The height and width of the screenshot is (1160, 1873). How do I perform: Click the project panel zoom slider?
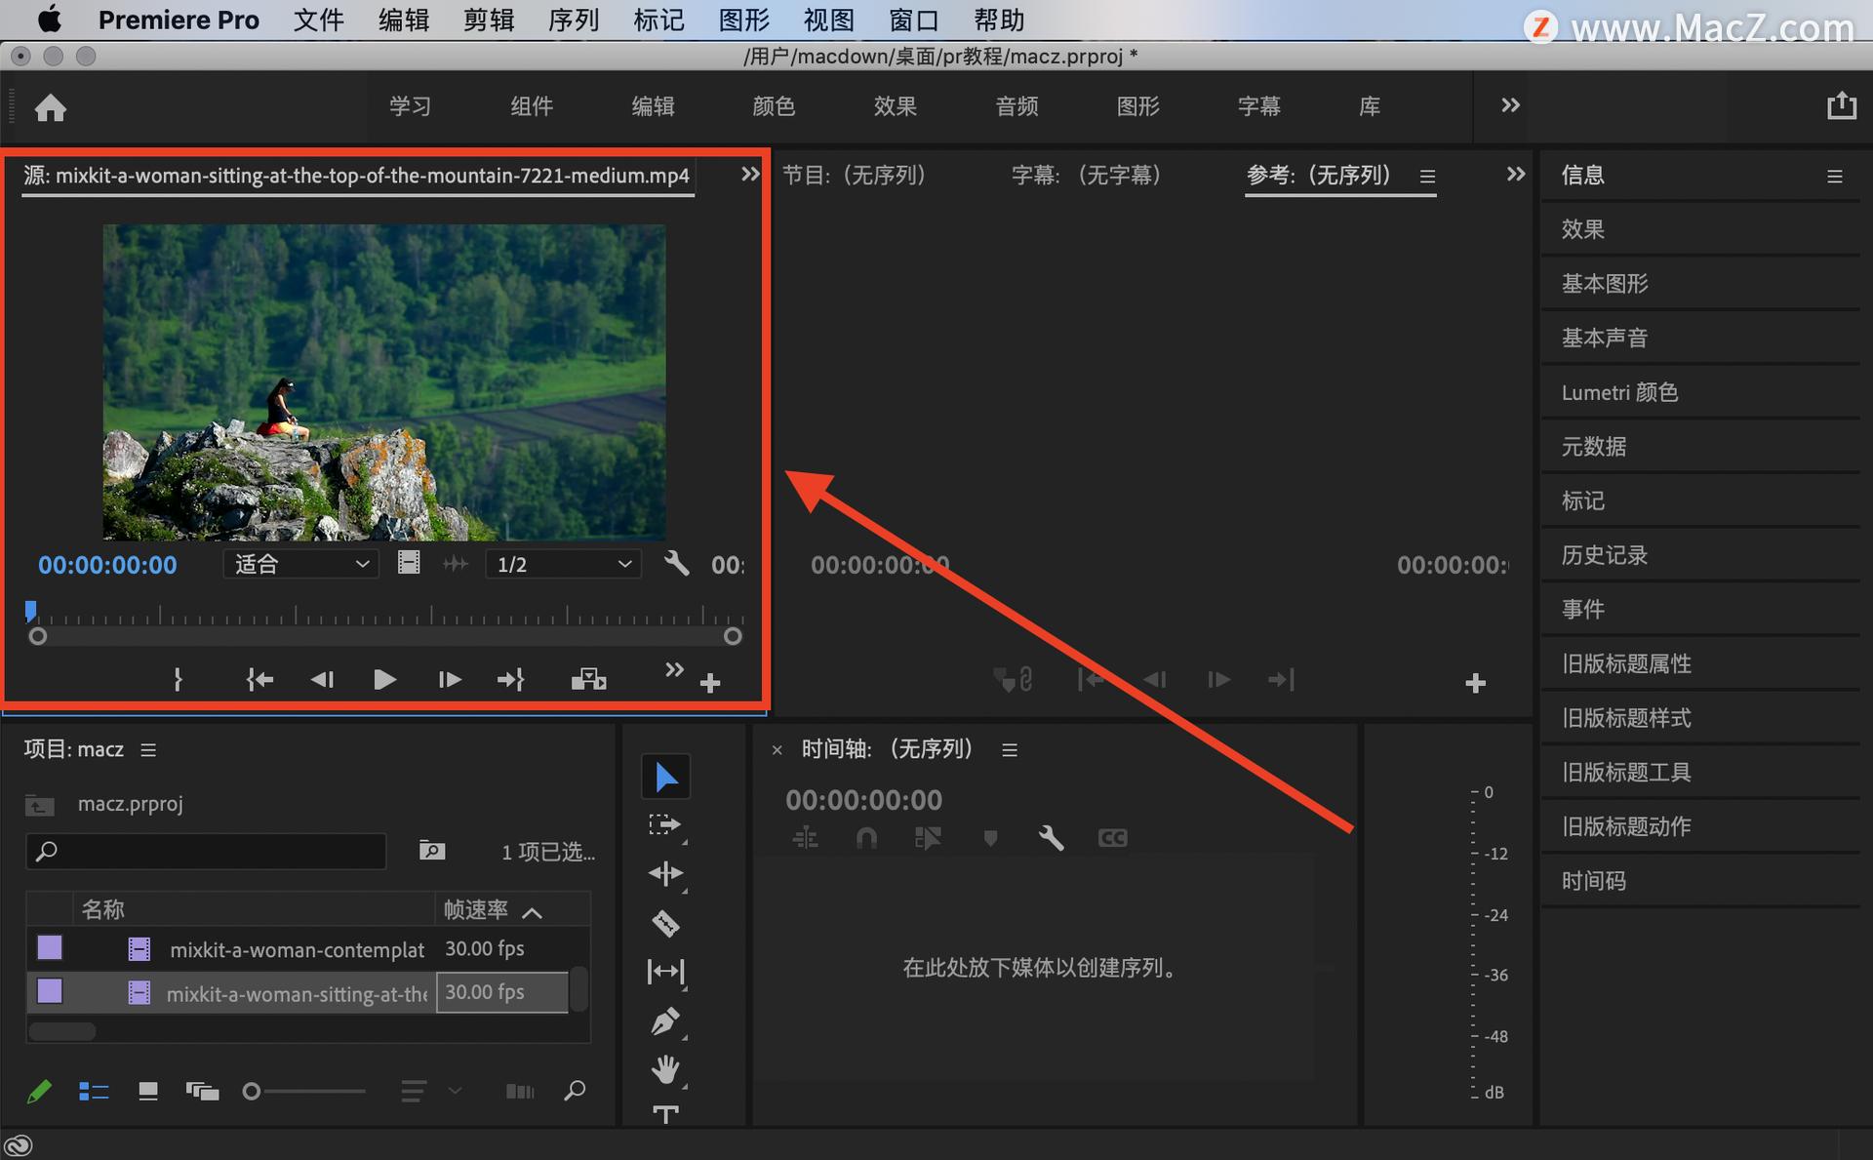click(304, 1091)
